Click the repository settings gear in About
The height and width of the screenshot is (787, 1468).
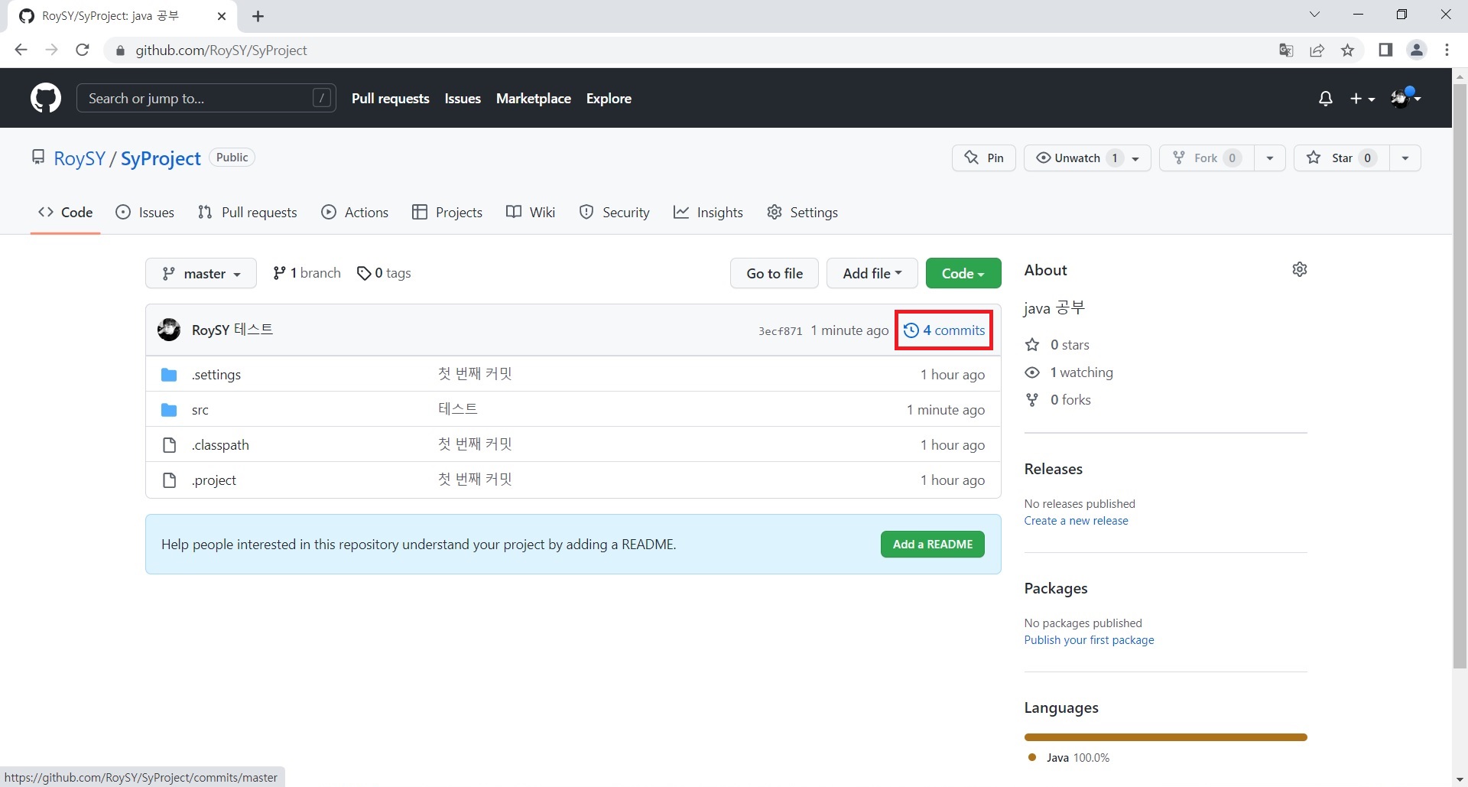[1300, 269]
